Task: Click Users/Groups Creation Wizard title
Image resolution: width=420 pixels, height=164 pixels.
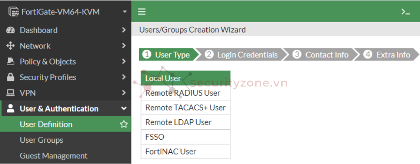Action: (x=192, y=30)
